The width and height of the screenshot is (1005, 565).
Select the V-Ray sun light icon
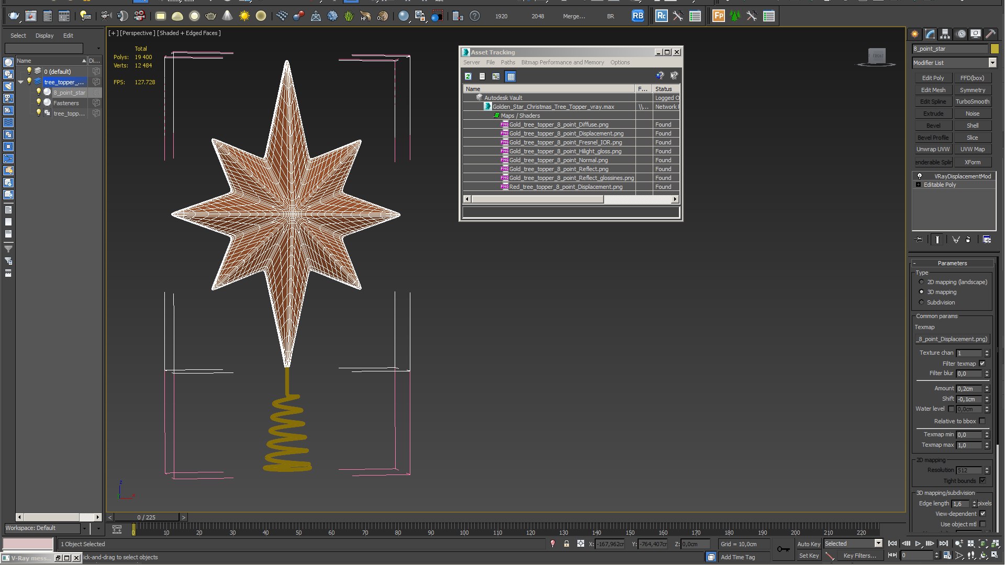[x=244, y=16]
